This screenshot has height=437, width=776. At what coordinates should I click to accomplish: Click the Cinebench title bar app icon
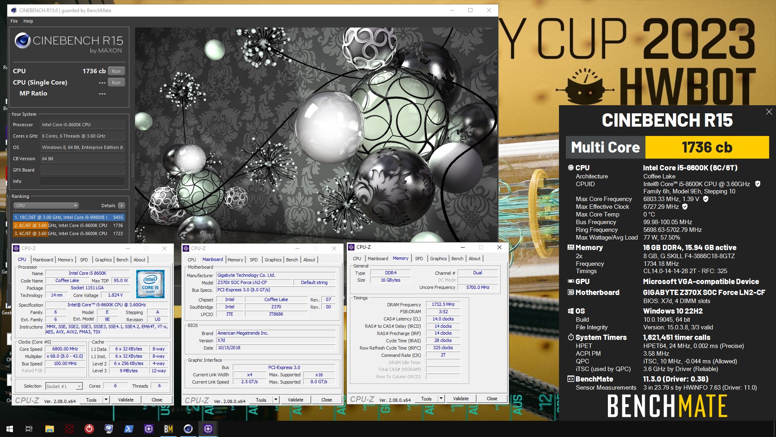(13, 10)
